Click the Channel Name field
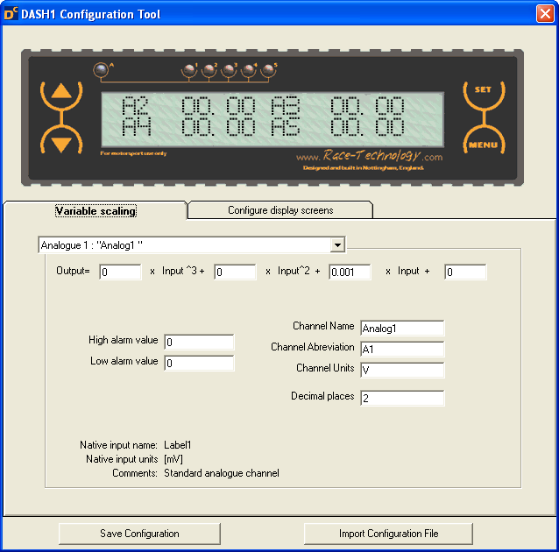This screenshot has width=559, height=552. 402,329
